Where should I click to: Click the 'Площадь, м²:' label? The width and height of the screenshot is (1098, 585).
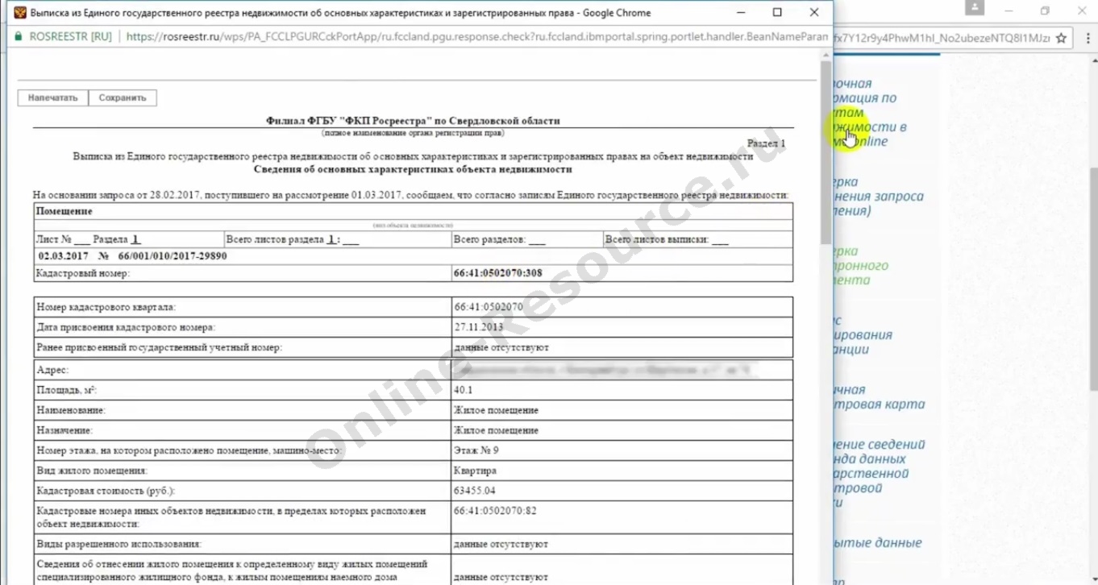67,390
